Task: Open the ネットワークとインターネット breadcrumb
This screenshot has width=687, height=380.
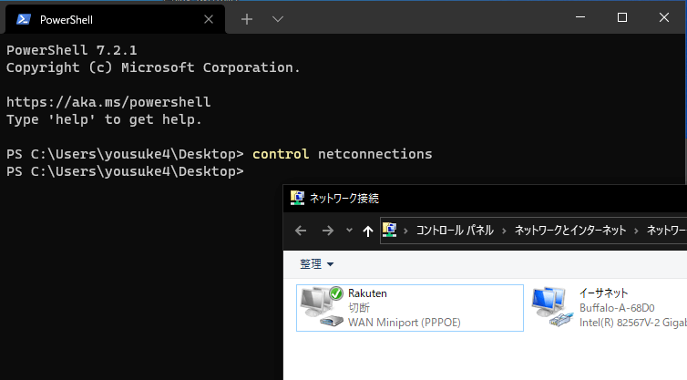Action: point(570,231)
